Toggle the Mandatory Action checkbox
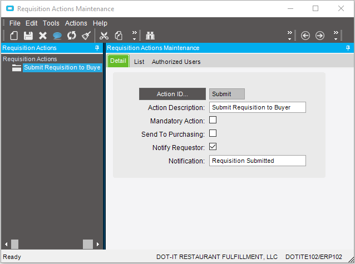Viewport: 355px width, 264px height. coord(213,120)
